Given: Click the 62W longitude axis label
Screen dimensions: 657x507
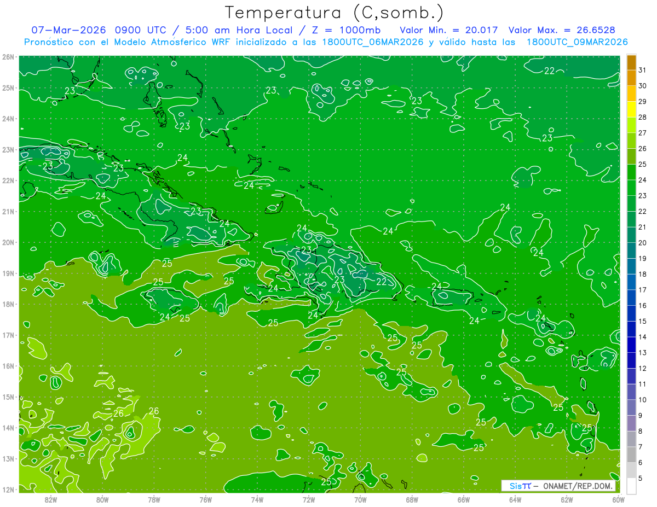Looking at the screenshot, I should click(x=567, y=499).
